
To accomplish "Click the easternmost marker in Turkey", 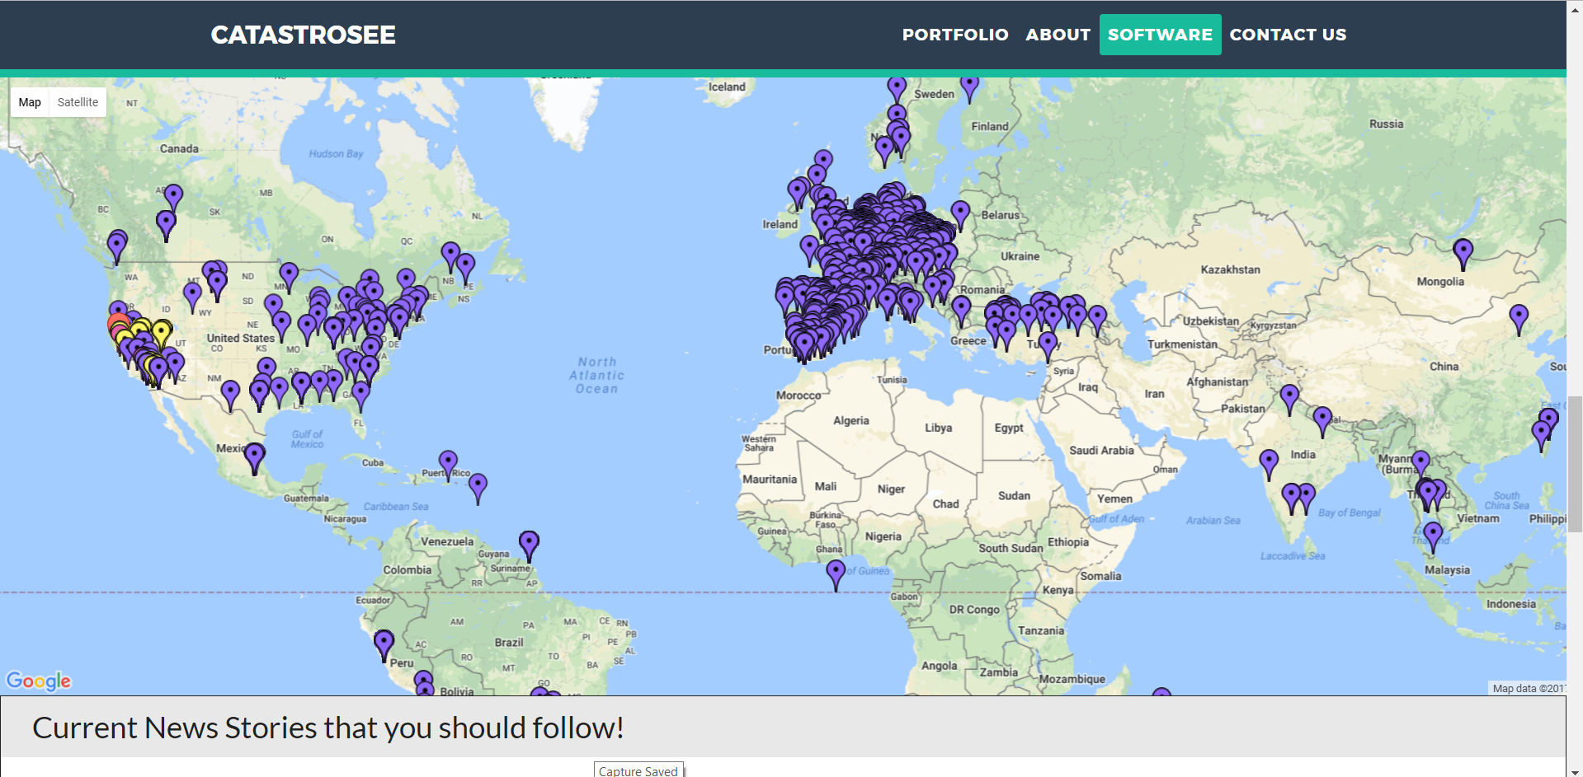I will [1097, 321].
